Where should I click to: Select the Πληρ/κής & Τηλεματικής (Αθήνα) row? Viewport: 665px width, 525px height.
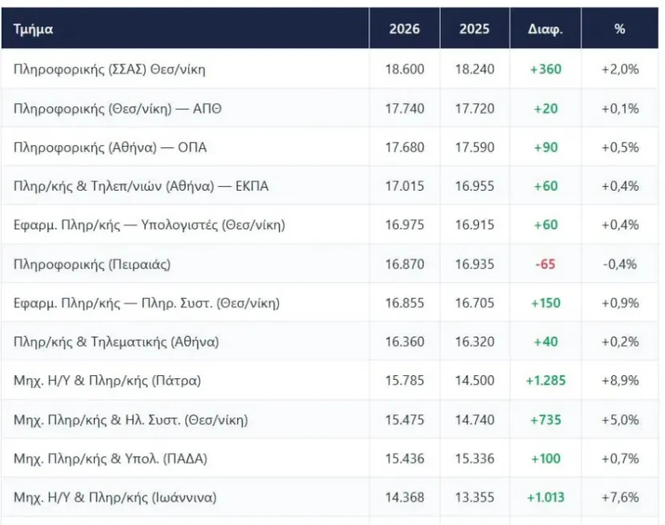point(330,341)
